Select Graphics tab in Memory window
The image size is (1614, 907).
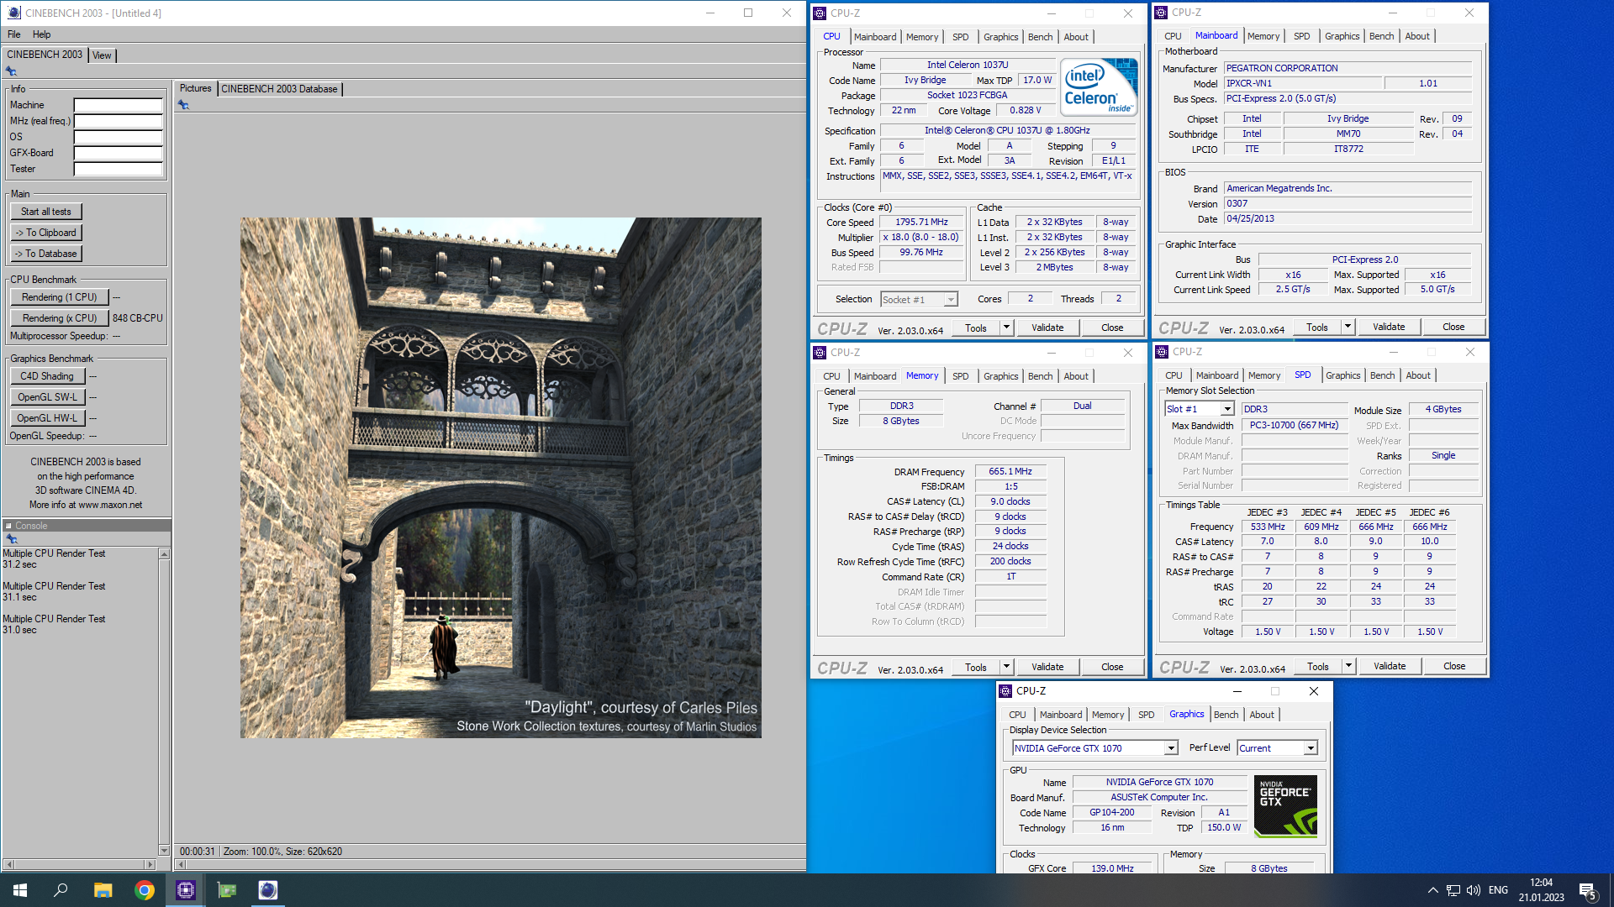pyautogui.click(x=1000, y=376)
